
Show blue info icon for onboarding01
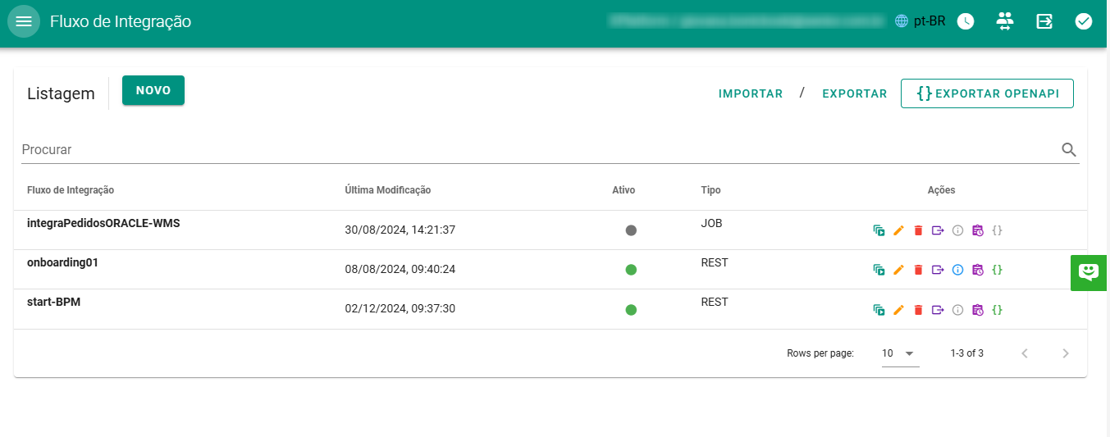pyautogui.click(x=957, y=270)
